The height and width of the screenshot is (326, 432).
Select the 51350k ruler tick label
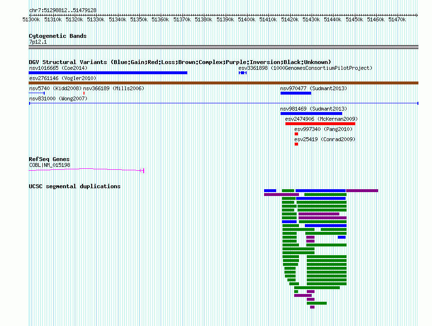click(x=139, y=19)
